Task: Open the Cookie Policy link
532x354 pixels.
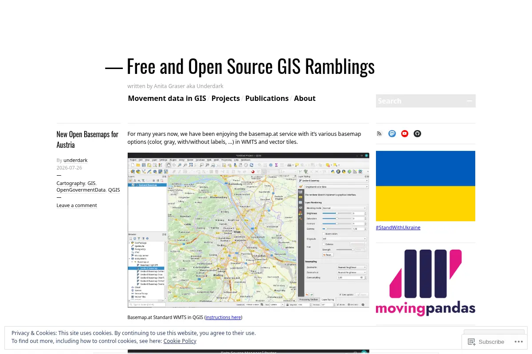Action: (180, 341)
